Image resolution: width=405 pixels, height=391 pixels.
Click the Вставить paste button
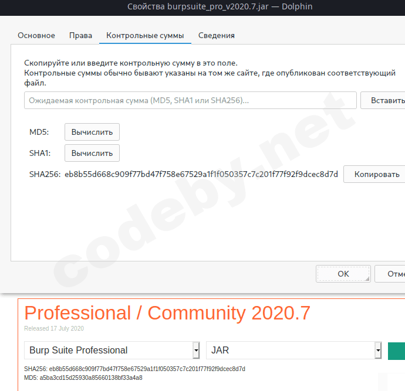click(x=383, y=100)
